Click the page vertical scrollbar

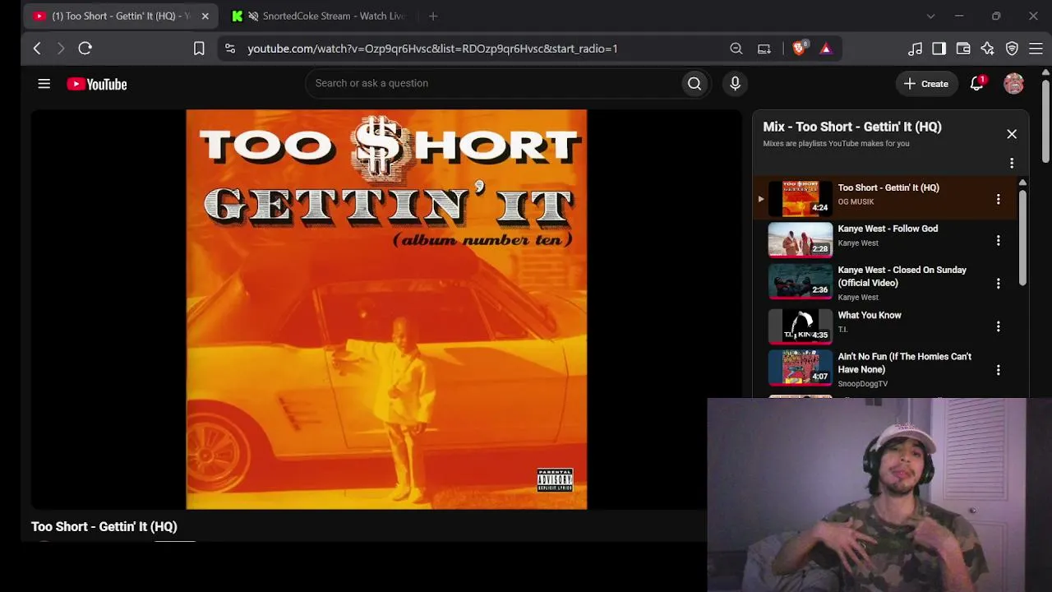(1045, 121)
